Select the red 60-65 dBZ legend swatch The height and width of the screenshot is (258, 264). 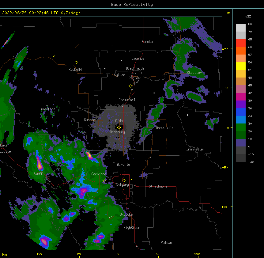pos(241,43)
